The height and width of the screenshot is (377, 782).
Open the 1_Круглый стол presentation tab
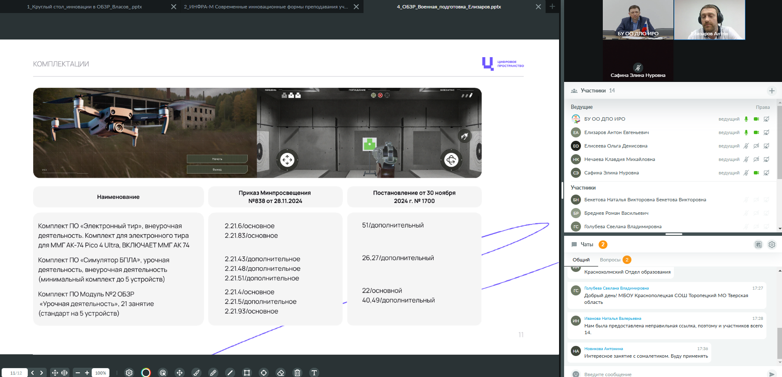pyautogui.click(x=85, y=7)
